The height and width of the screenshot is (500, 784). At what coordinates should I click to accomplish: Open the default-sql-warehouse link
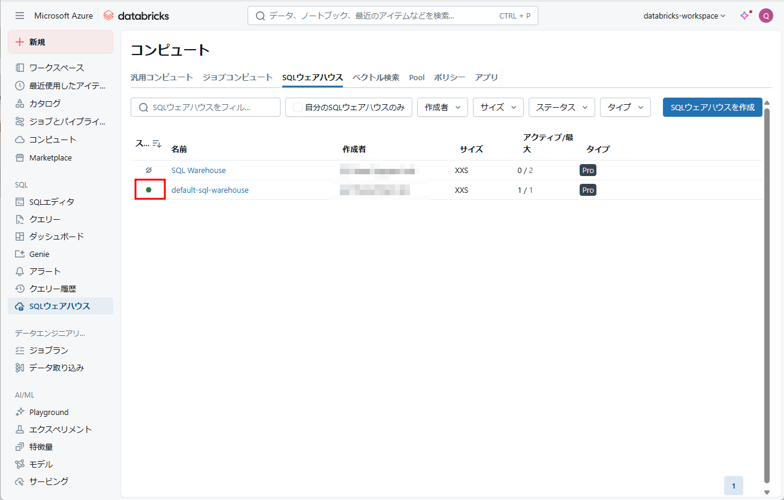[x=210, y=190]
